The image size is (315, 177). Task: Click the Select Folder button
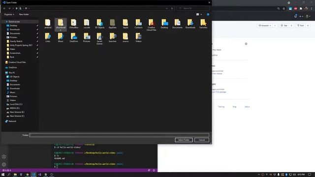[x=184, y=140]
